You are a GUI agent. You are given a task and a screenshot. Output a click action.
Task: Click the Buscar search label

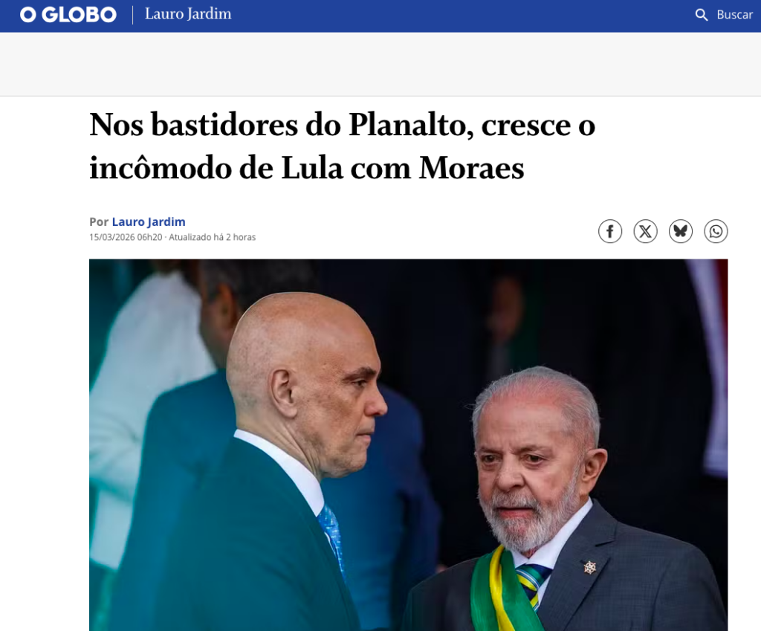735,15
